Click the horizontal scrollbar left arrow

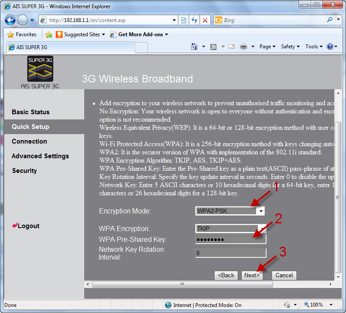click(x=88, y=284)
